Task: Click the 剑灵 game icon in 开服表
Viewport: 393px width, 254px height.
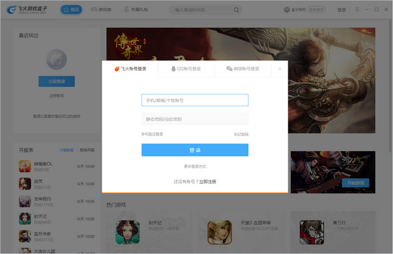Action: 25,184
